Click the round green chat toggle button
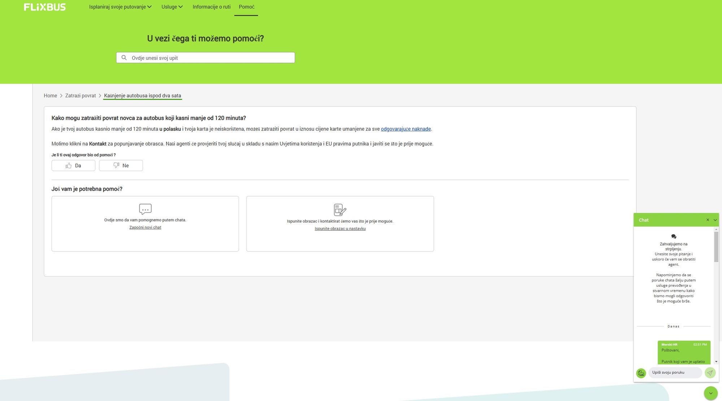722x401 pixels. (710, 393)
